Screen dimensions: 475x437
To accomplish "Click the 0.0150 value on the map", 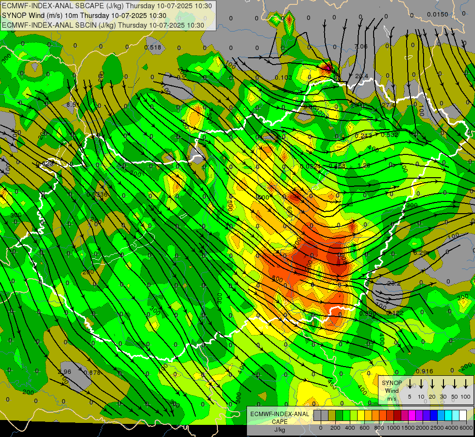I will point(438,14).
